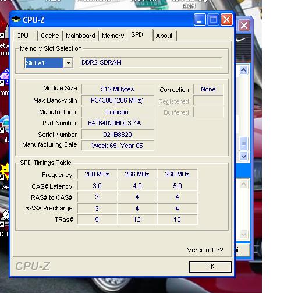This screenshot has height=293, width=298.
Task: Click scroll down arrow in background window
Action: [243, 156]
